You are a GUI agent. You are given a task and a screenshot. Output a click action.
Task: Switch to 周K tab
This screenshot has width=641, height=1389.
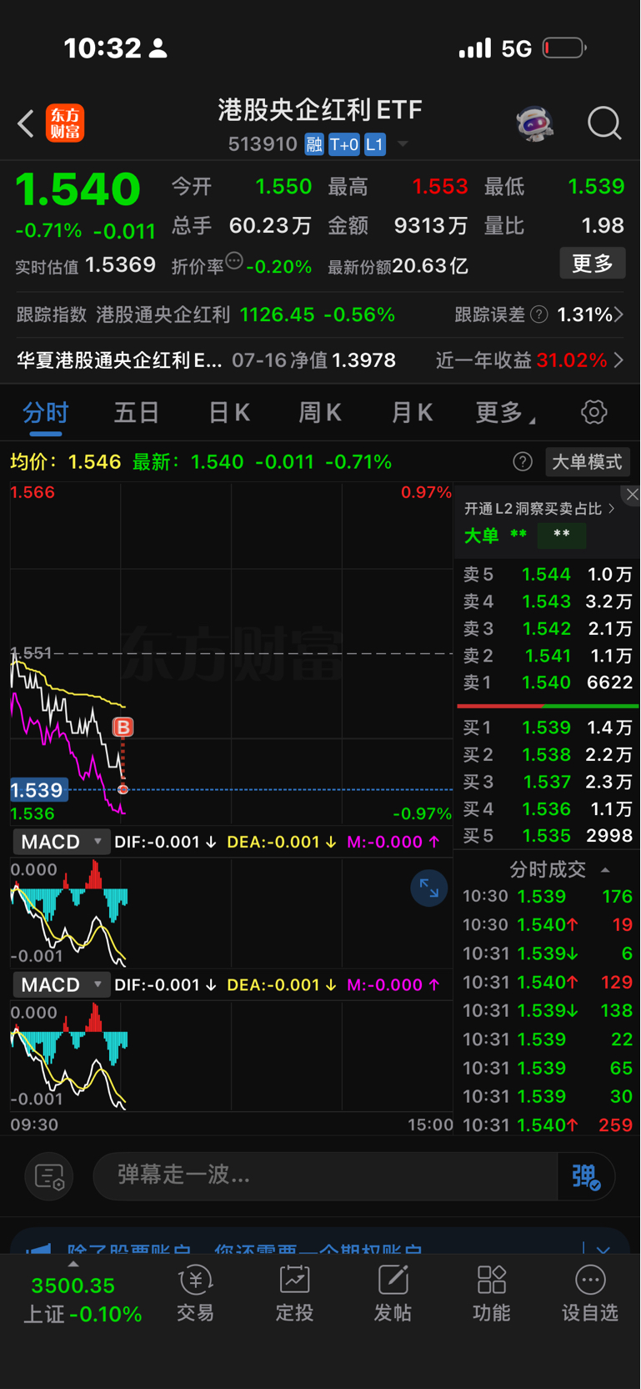point(320,412)
